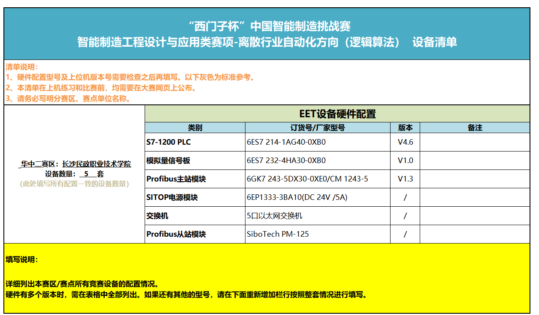The height and width of the screenshot is (315, 539).
Task: Select the cell 6GK7 243-5DX30-0XE0/CM 1243-5
Action: point(318,179)
